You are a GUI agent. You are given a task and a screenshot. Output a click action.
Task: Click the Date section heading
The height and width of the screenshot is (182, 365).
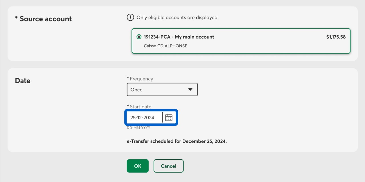[x=23, y=81]
